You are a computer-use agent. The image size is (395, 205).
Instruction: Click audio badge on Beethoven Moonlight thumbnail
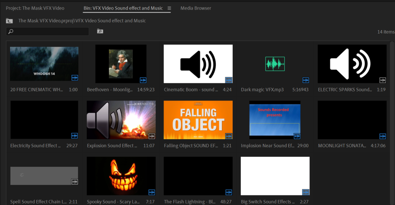tap(143, 80)
